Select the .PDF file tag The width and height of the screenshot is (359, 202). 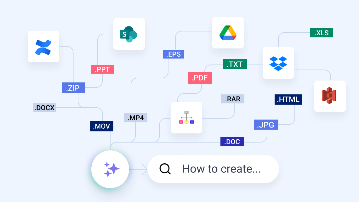(x=200, y=78)
